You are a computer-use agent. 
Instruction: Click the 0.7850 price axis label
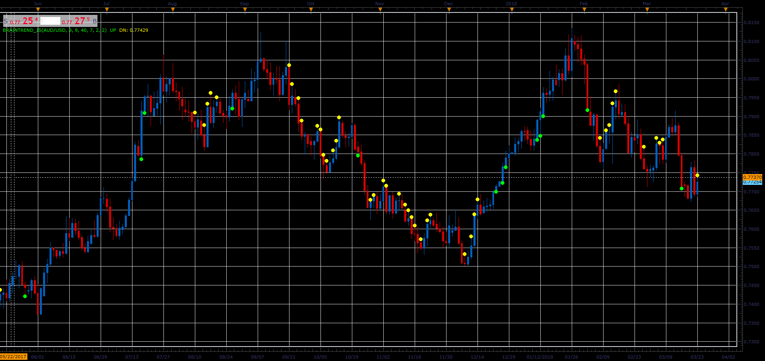pyautogui.click(x=752, y=135)
